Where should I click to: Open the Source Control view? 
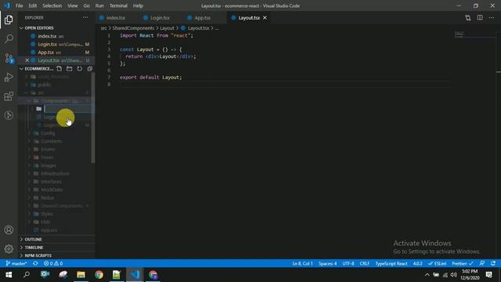point(9,58)
